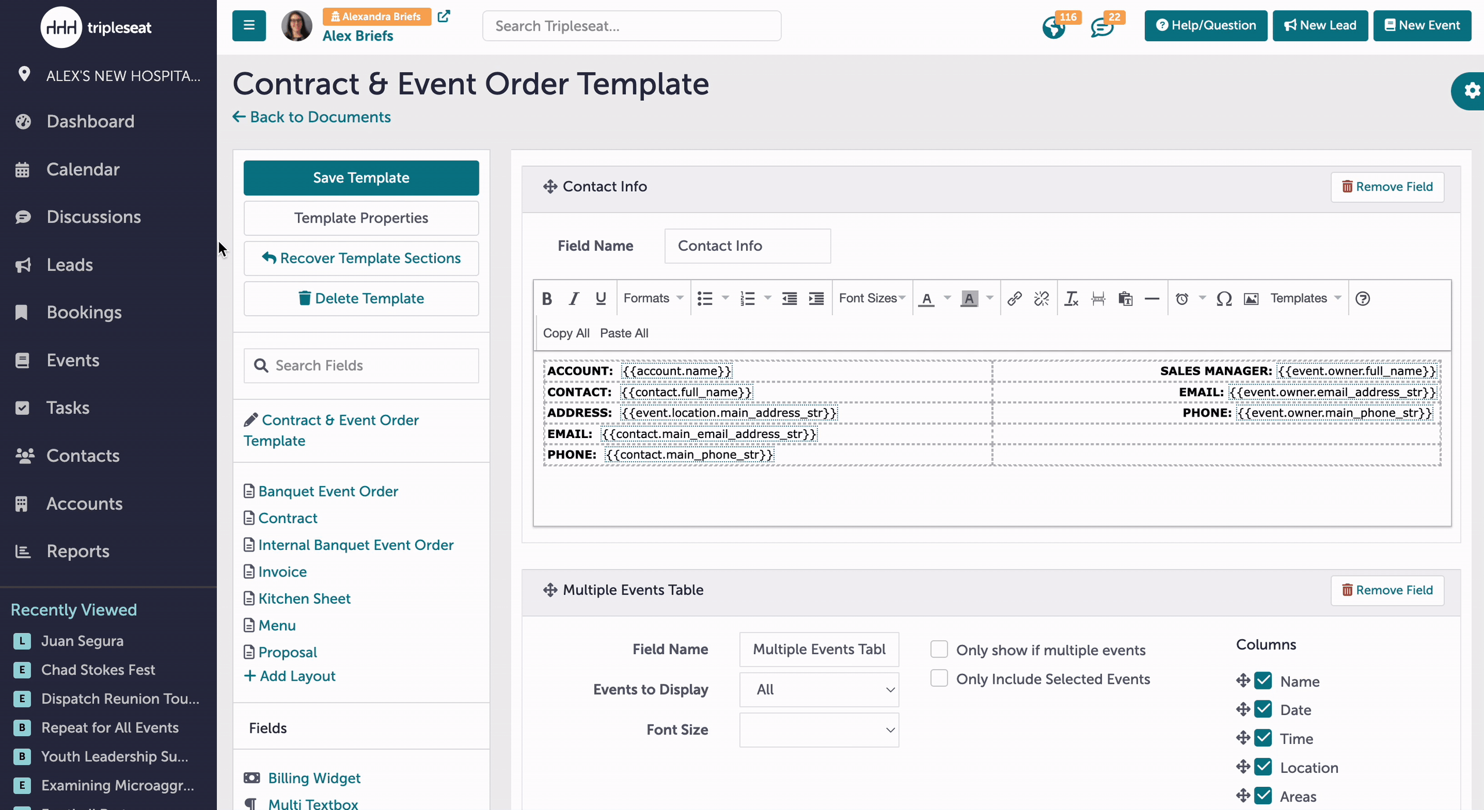Viewport: 1484px width, 810px height.
Task: Click Copy All in editor
Action: pos(566,333)
